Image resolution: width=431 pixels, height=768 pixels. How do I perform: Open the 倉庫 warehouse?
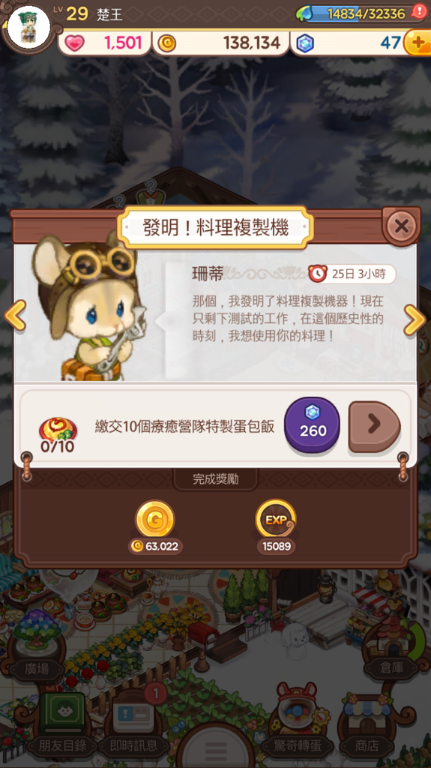point(392,668)
